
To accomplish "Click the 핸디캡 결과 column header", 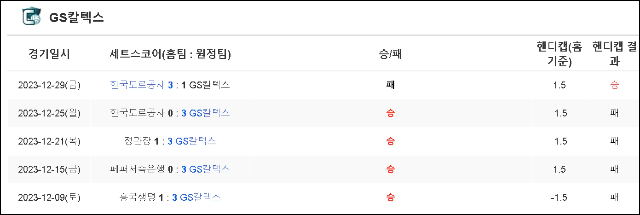I will click(x=614, y=54).
